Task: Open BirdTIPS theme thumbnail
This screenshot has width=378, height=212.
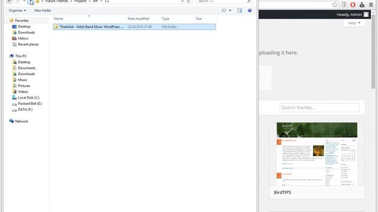Action: [x=317, y=154]
